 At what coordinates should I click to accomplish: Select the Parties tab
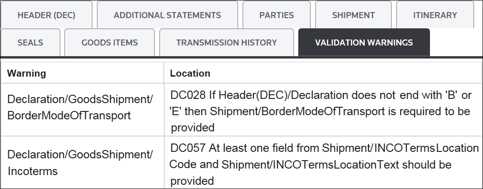(276, 15)
